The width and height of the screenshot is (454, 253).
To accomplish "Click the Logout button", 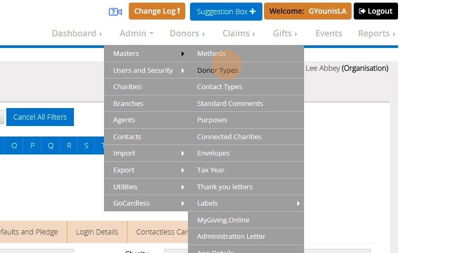I will [x=375, y=11].
